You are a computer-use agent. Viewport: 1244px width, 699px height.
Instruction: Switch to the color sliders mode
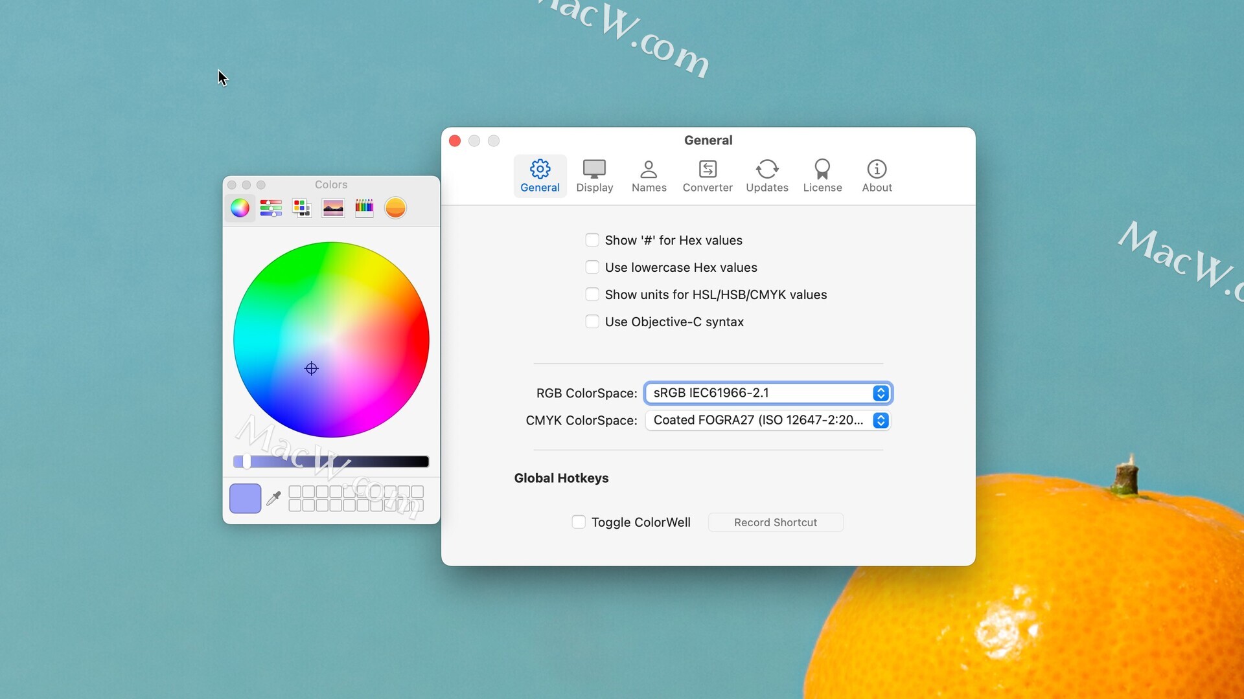click(x=271, y=208)
